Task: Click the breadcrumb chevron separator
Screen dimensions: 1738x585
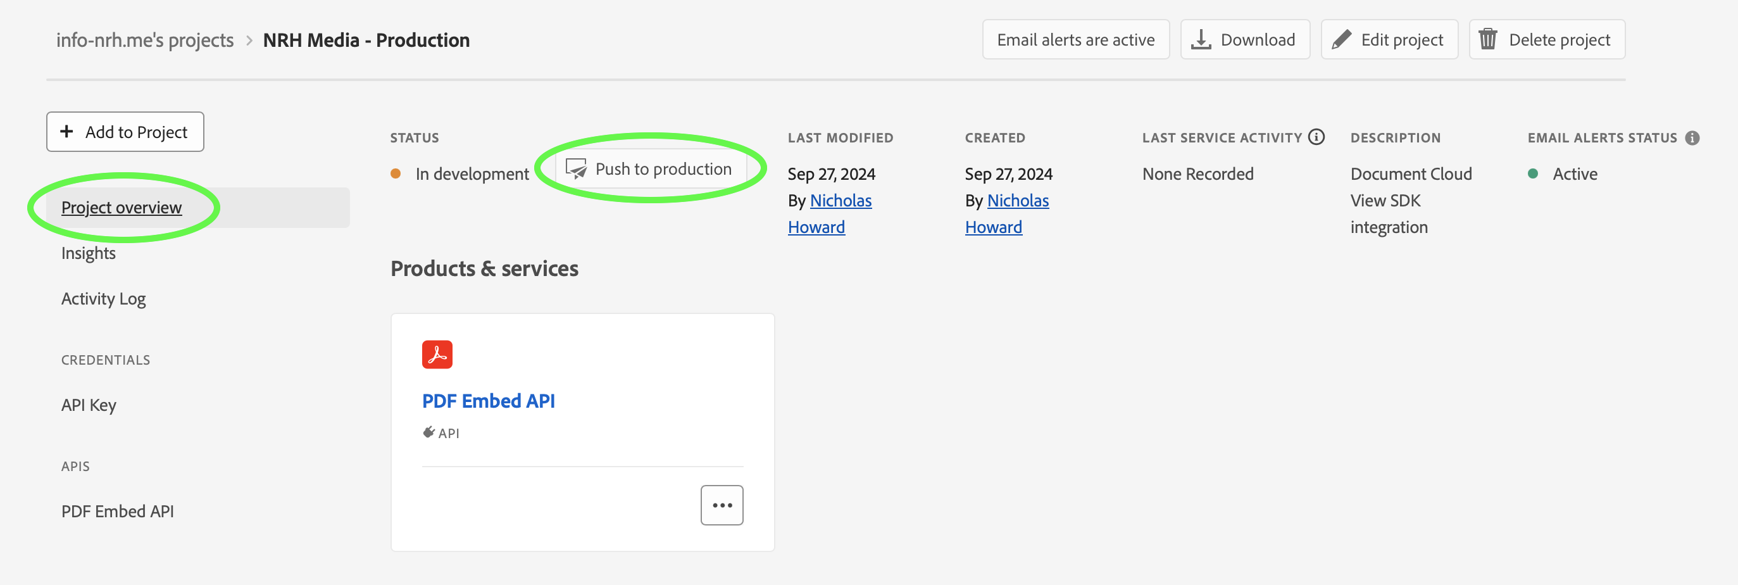Action: click(x=249, y=41)
